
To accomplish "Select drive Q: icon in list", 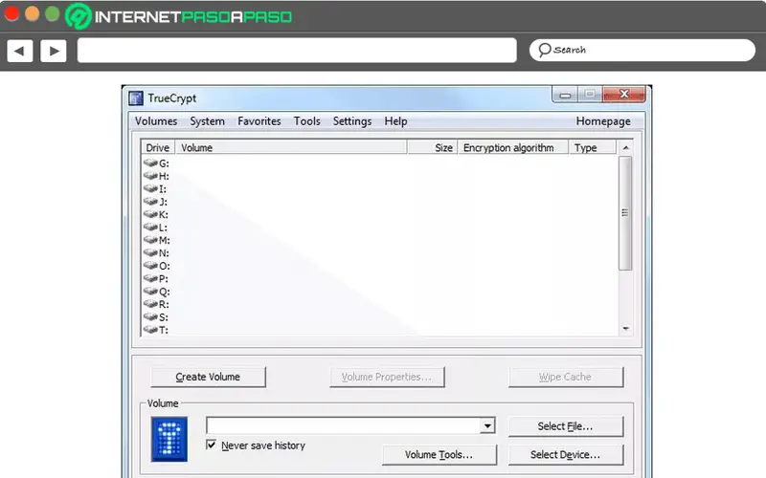I will (150, 292).
